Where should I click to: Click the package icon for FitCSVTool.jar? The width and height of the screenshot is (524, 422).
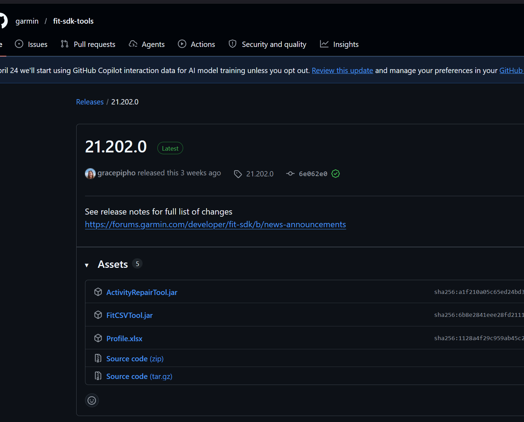pyautogui.click(x=98, y=315)
